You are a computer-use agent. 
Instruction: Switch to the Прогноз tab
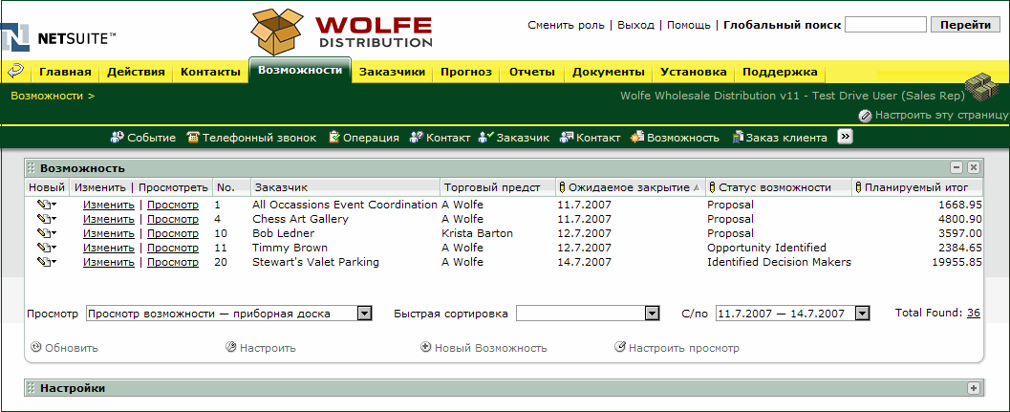point(466,73)
